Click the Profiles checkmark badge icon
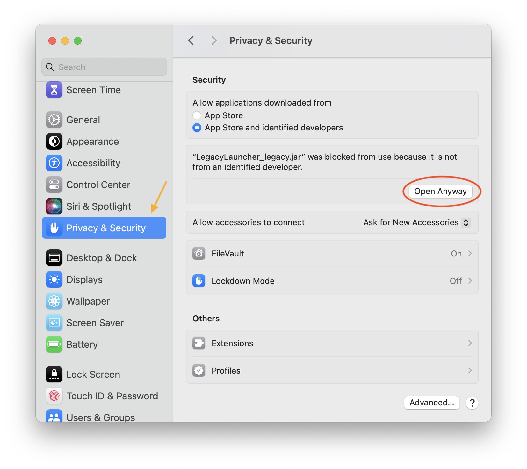 click(x=199, y=370)
